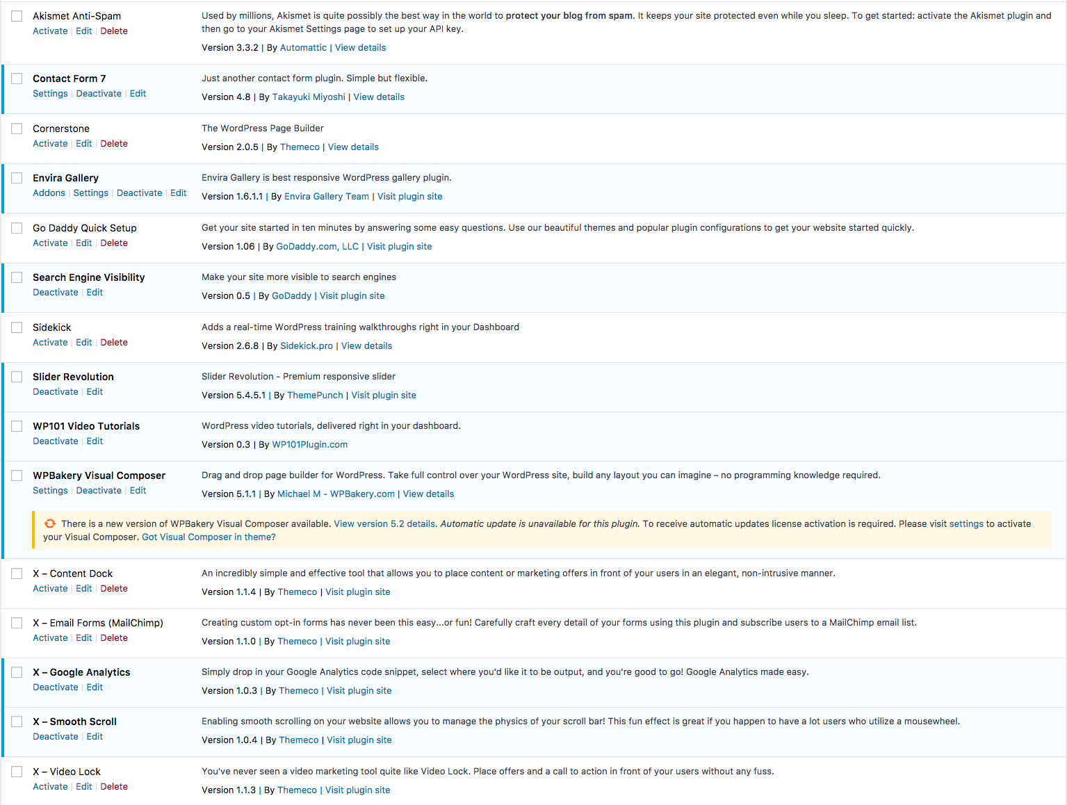Open the ThemePunch author link
The height and width of the screenshot is (805, 1067).
[315, 395]
